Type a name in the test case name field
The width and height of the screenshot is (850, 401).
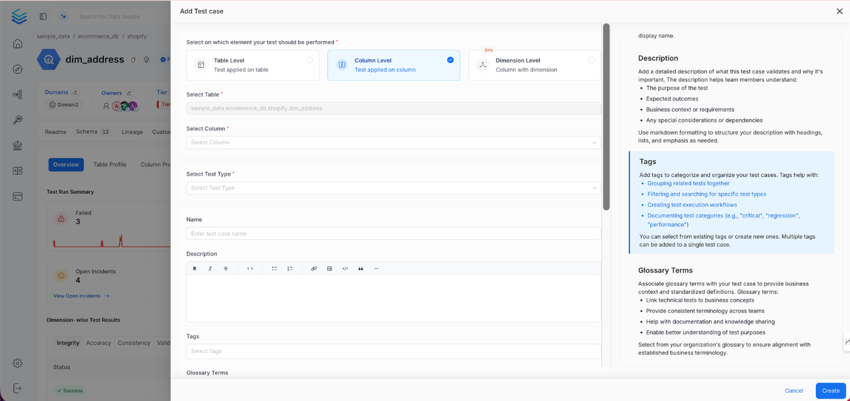[x=393, y=233]
